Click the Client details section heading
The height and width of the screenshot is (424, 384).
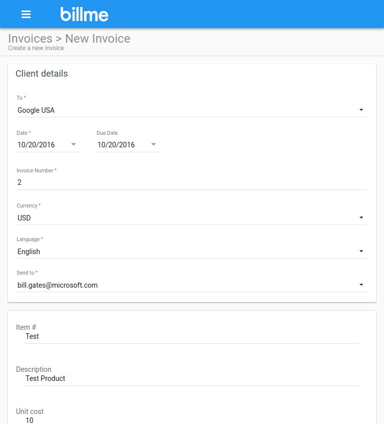point(41,74)
